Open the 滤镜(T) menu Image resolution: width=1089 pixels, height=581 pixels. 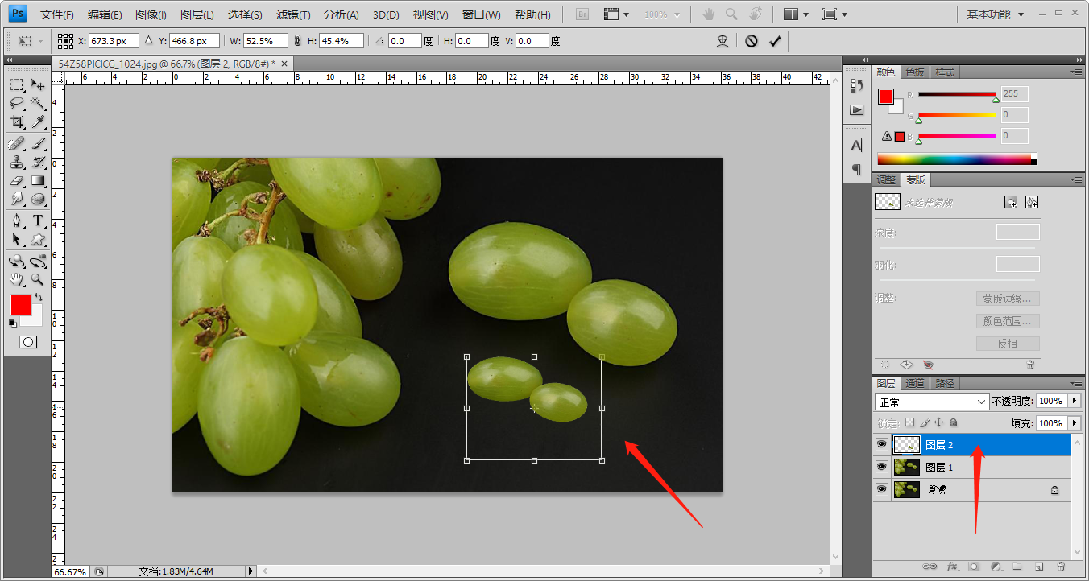(x=293, y=14)
